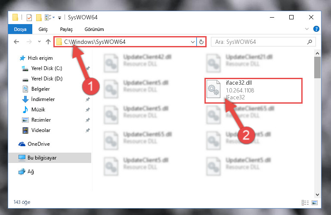
Task: Switch to details view layout icon
Action: coord(305,203)
